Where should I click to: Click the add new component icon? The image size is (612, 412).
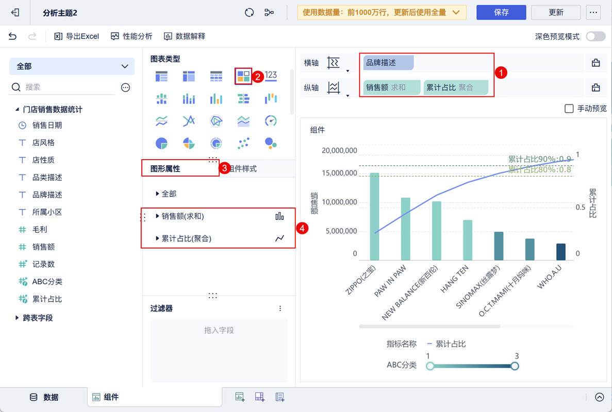coord(239,397)
